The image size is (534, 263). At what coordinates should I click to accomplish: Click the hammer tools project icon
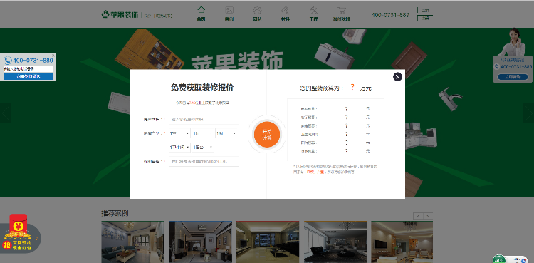[x=313, y=10]
